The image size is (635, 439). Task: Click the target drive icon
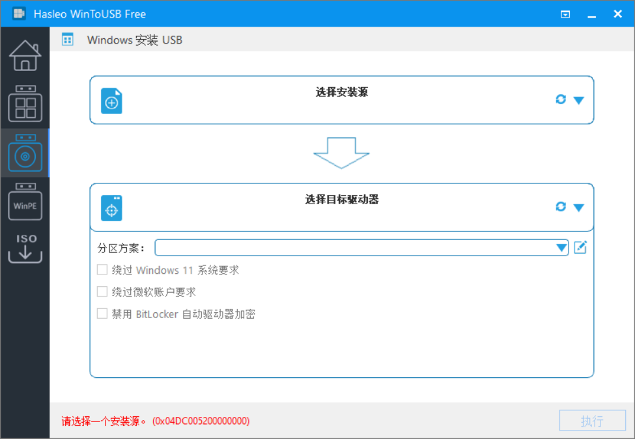point(111,208)
